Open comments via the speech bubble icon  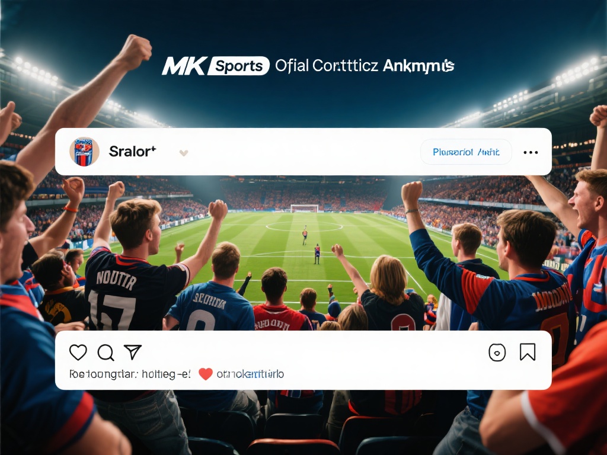tap(106, 353)
